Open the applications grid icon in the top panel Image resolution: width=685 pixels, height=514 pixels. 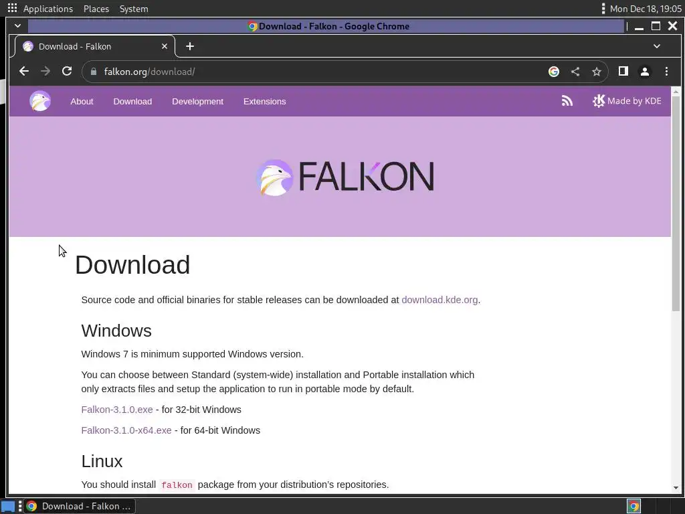pyautogui.click(x=12, y=8)
